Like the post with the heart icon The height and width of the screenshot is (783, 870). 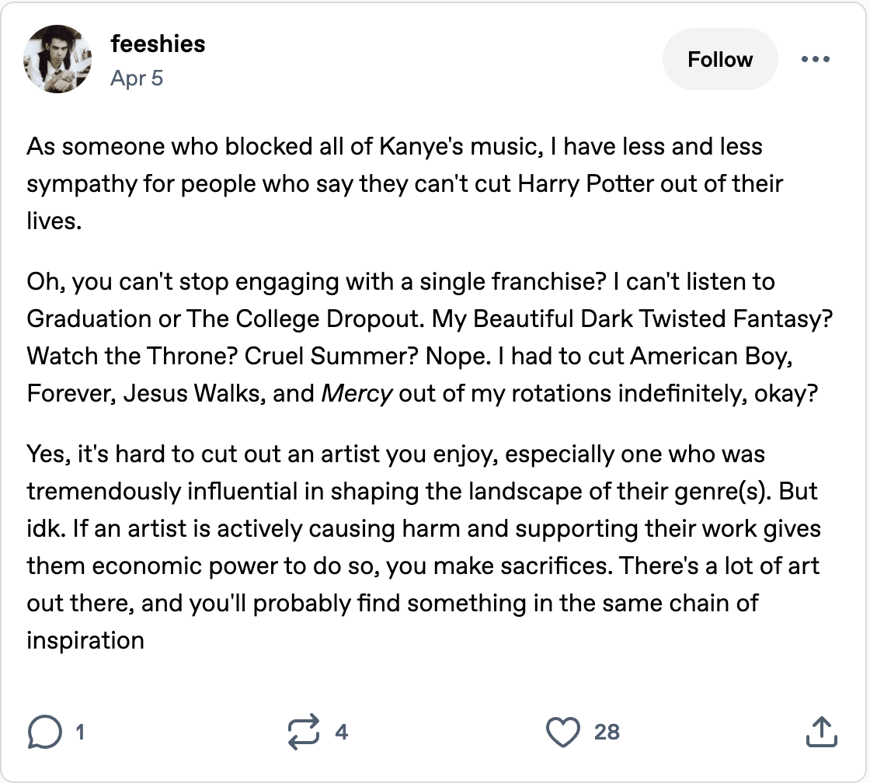click(563, 732)
